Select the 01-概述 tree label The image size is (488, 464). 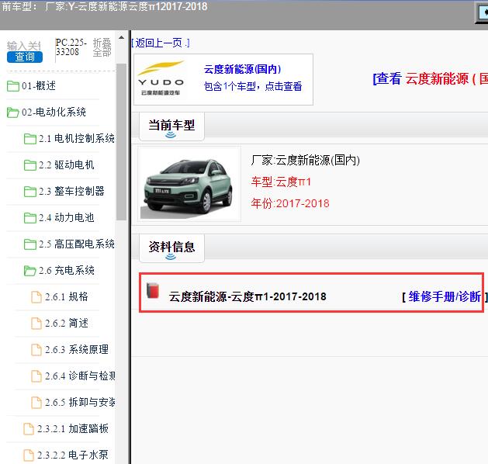tap(39, 85)
